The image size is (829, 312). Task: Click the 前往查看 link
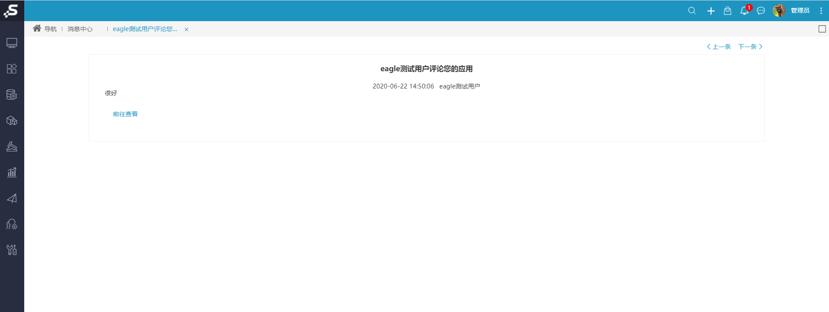tap(125, 114)
